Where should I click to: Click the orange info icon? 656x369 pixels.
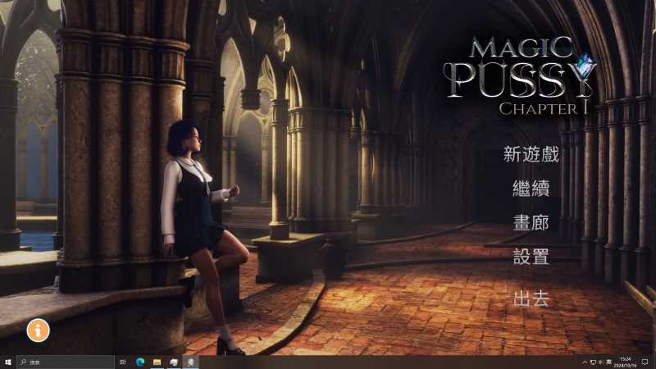point(38,330)
